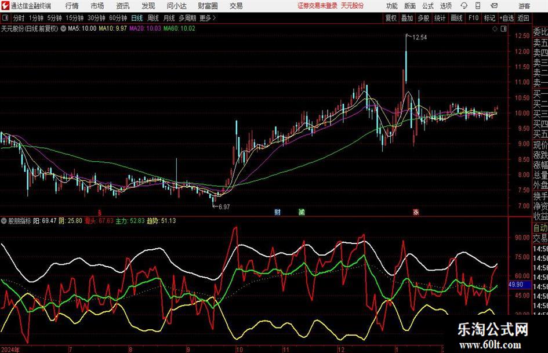Click the MA60: 10.02 indicator label
The height and width of the screenshot is (353, 548).
179,28
